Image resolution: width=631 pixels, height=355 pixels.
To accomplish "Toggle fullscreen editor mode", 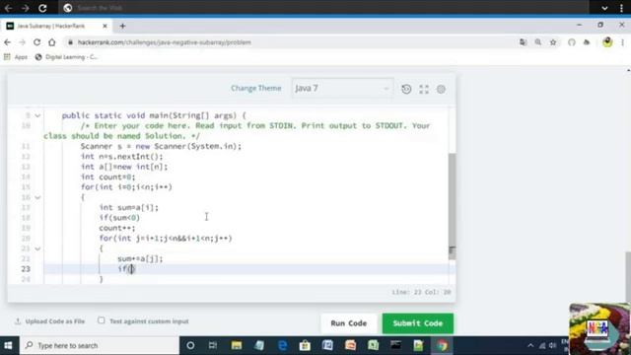I will [424, 89].
